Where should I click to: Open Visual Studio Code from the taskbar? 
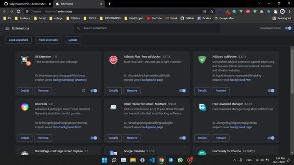(152, 160)
